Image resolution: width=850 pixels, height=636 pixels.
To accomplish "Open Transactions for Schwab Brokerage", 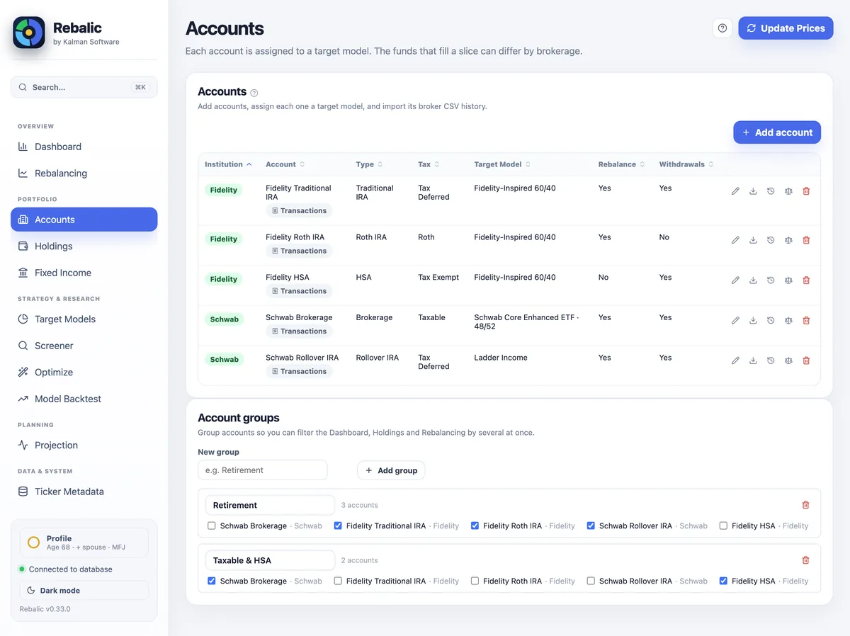I will 299,331.
